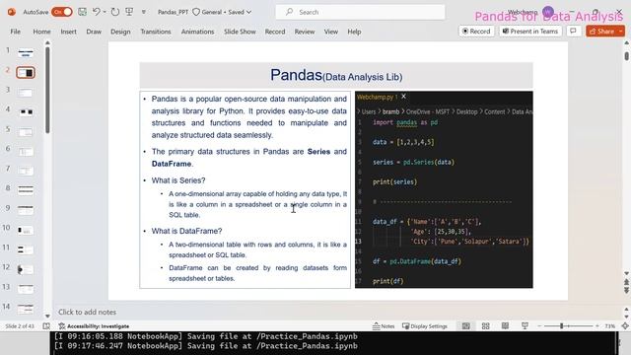Click the slide panel scroll-up arrow

click(x=47, y=42)
